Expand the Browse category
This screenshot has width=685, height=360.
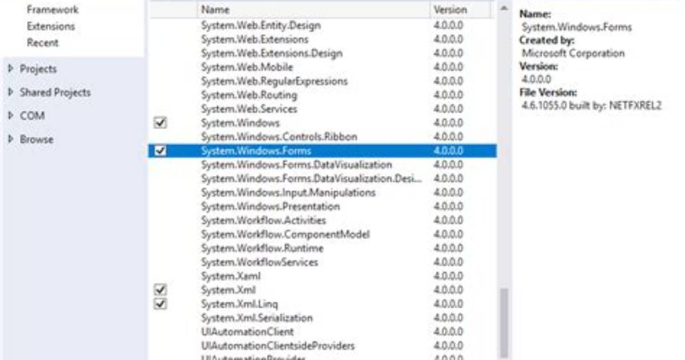point(11,139)
